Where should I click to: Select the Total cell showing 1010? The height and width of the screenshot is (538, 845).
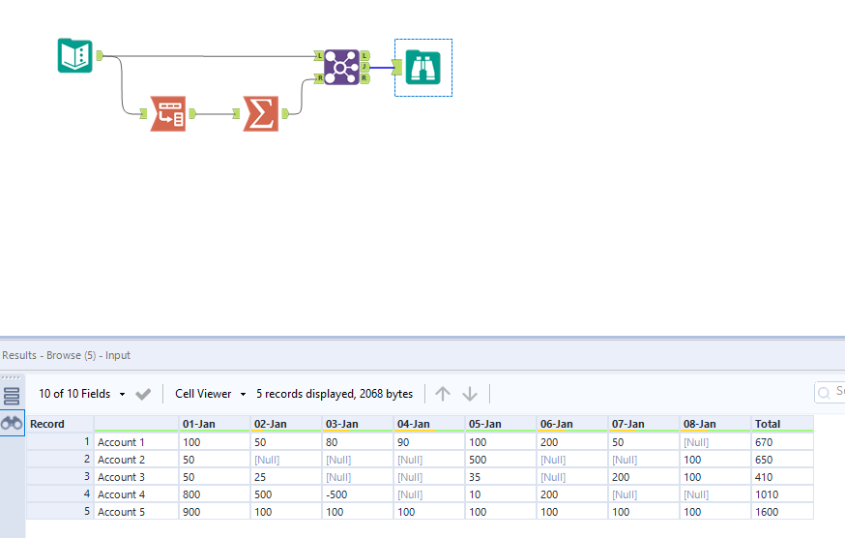[x=782, y=493]
